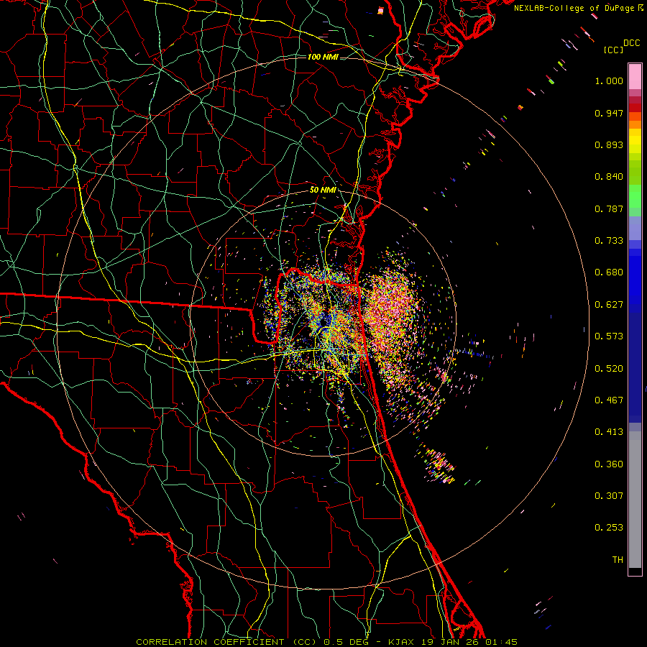Click the 0.787 value on the color scale
Viewport: 647px width, 647px height.
click(609, 208)
